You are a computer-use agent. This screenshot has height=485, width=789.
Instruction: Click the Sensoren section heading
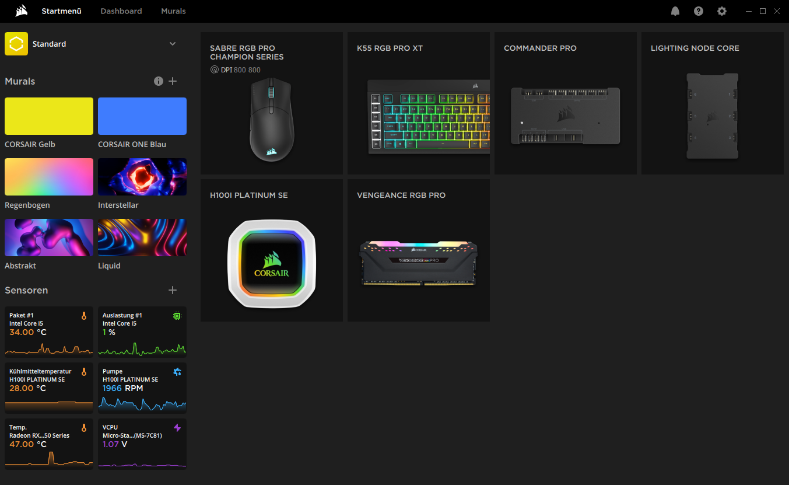coord(26,290)
